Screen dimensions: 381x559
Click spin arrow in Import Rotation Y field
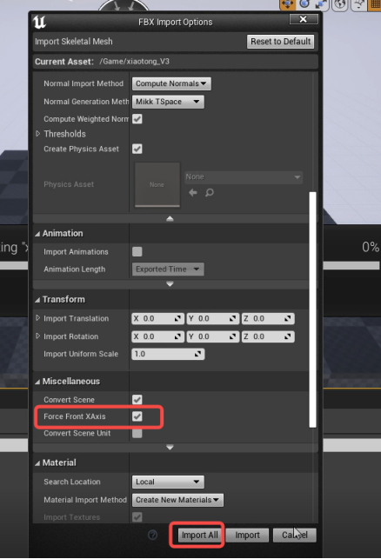(232, 336)
